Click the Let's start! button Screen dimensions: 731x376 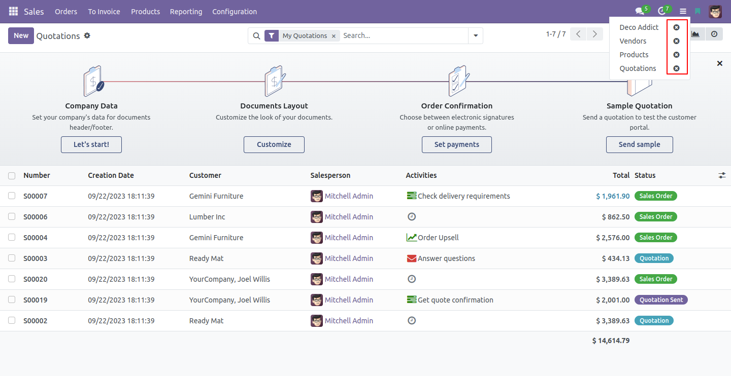tap(91, 144)
